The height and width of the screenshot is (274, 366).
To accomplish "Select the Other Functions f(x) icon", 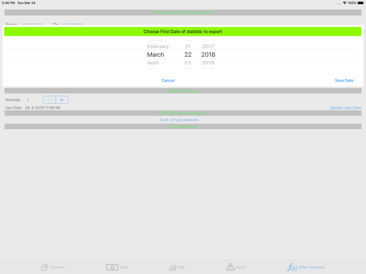I will tap(292, 267).
